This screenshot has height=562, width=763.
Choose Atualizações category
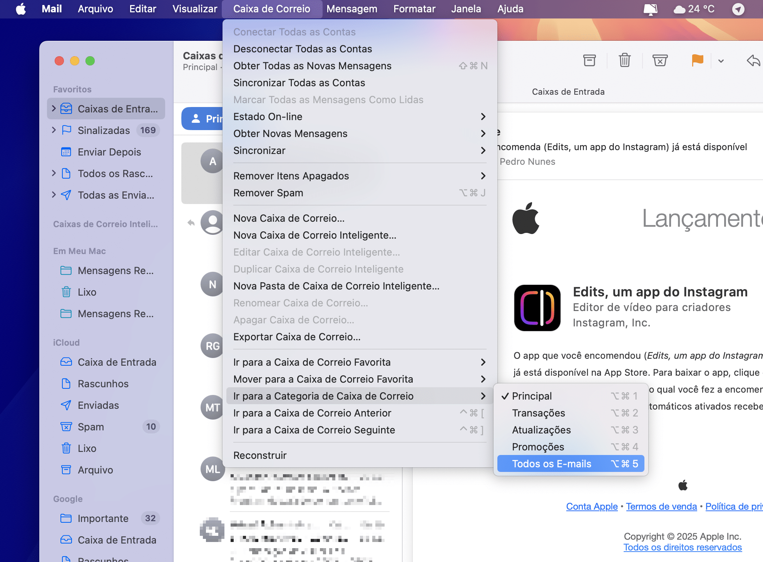click(x=571, y=430)
